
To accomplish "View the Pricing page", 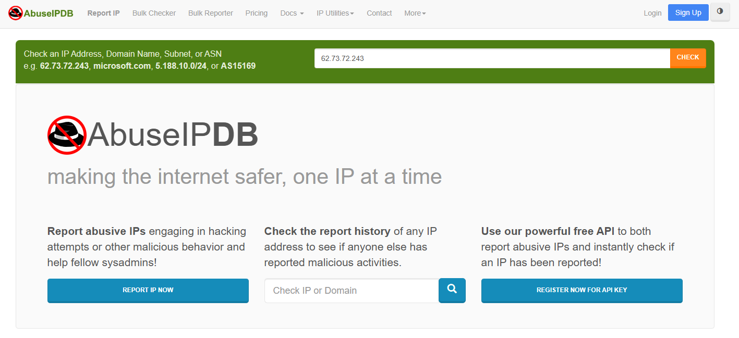I will [x=256, y=13].
